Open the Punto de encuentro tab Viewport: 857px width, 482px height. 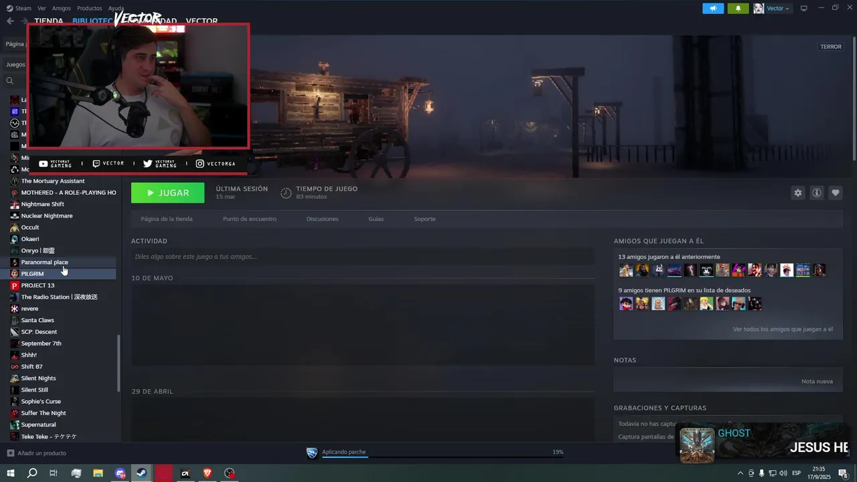click(x=250, y=219)
